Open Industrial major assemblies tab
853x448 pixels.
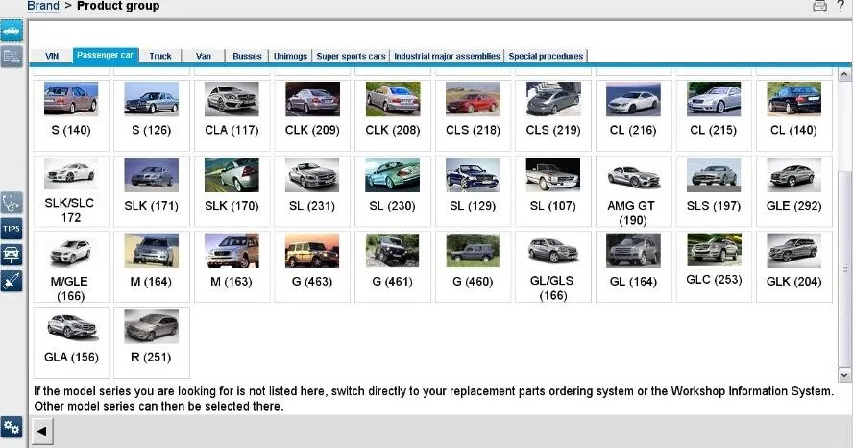pos(447,56)
